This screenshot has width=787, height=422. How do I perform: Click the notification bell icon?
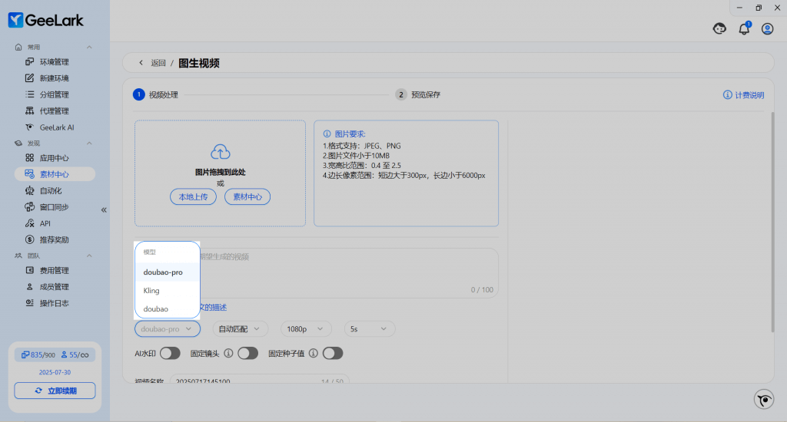(743, 29)
